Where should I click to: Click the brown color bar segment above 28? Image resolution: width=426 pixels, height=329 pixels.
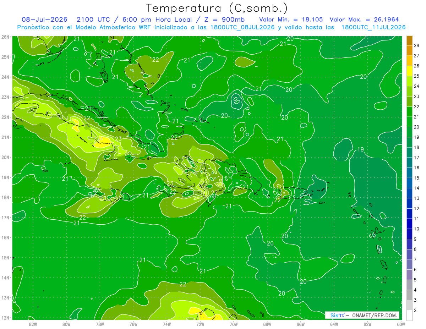409,40
